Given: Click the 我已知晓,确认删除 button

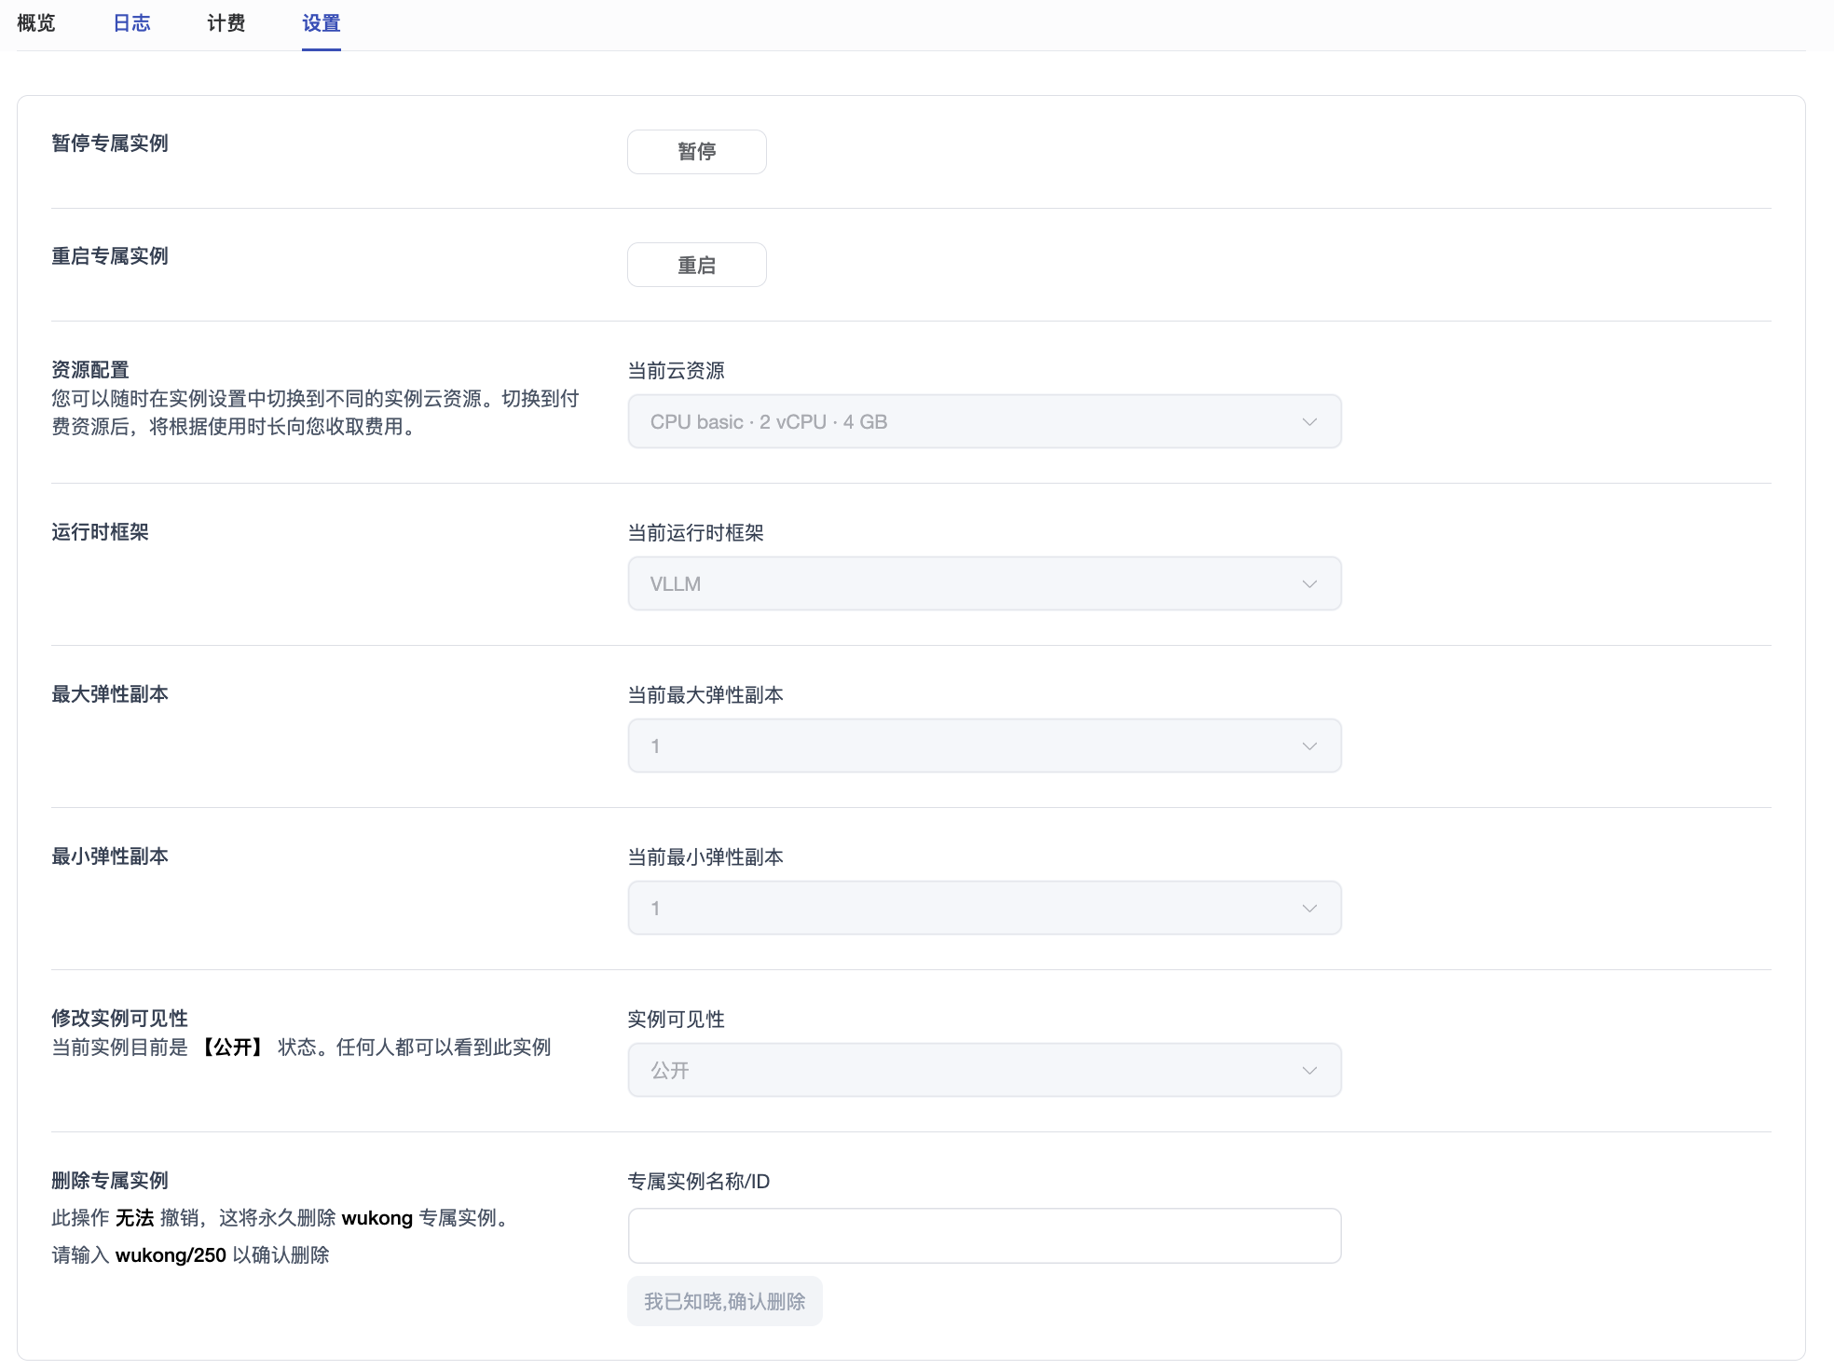Looking at the screenshot, I should [x=724, y=1301].
